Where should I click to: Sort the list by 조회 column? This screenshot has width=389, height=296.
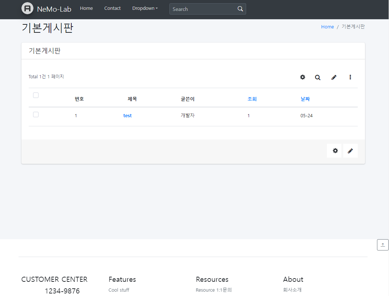pyautogui.click(x=252, y=99)
